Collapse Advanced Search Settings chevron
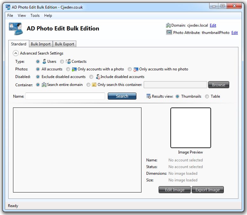Screen dimensions: 247x215 (16, 53)
